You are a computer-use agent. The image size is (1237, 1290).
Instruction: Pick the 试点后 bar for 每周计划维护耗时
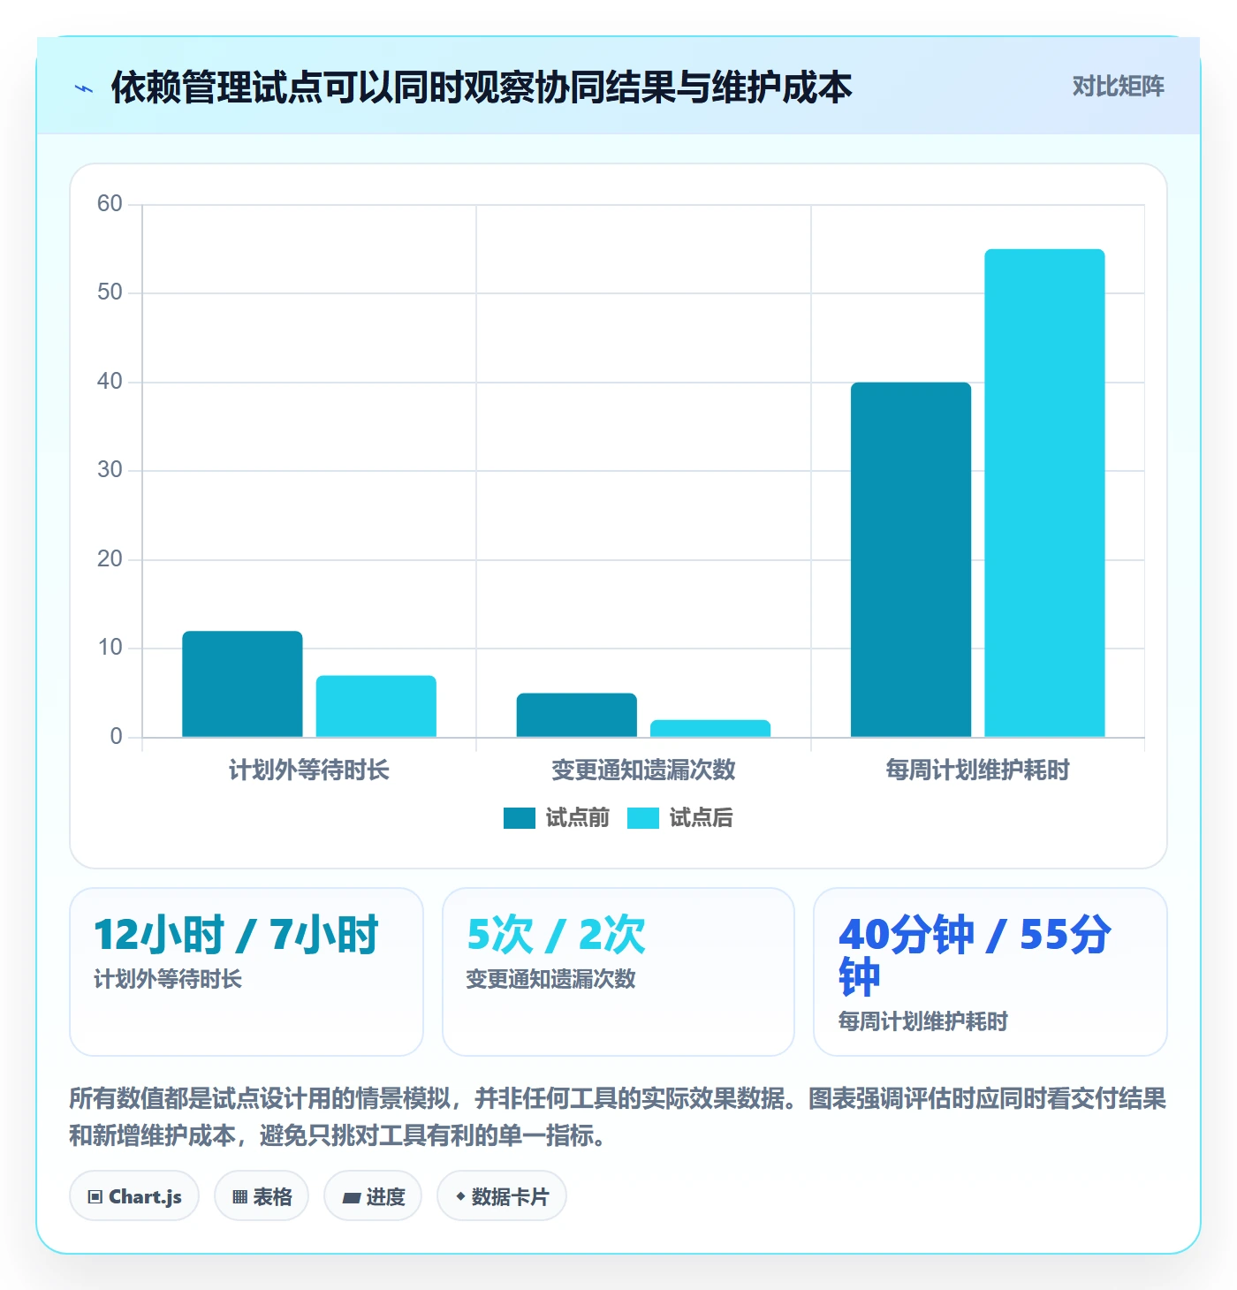click(1044, 493)
